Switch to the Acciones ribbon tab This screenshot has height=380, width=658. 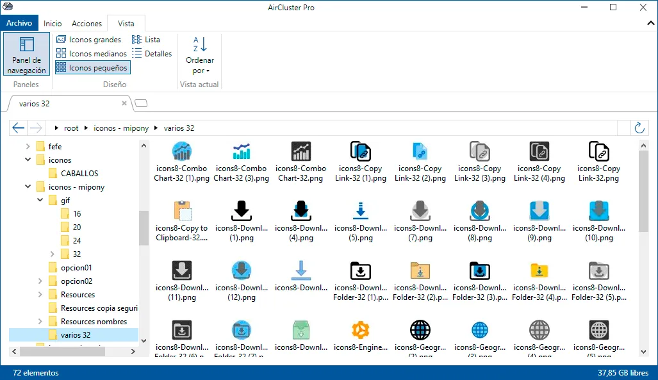pos(86,24)
